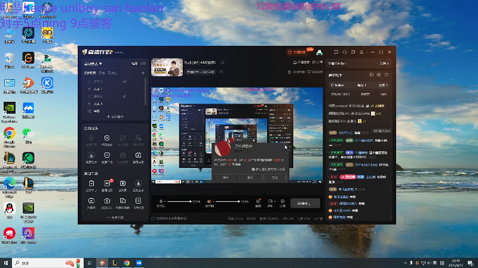Select the third scene tab

click(112, 73)
